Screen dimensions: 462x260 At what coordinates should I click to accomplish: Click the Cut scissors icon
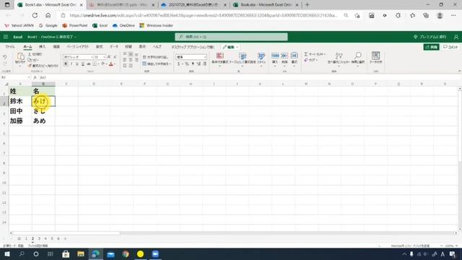30,54
